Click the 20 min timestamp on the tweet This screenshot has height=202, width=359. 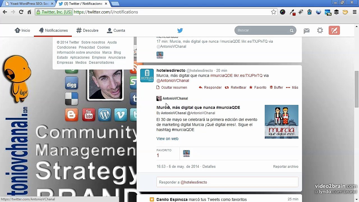pyautogui.click(x=222, y=70)
